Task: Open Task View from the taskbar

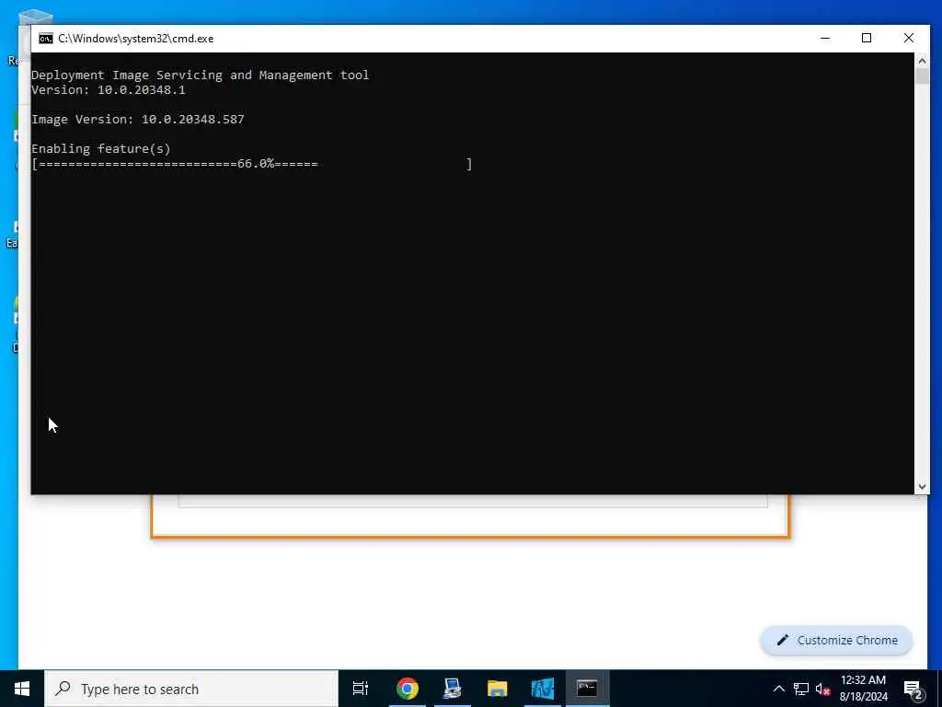Action: coord(361,689)
